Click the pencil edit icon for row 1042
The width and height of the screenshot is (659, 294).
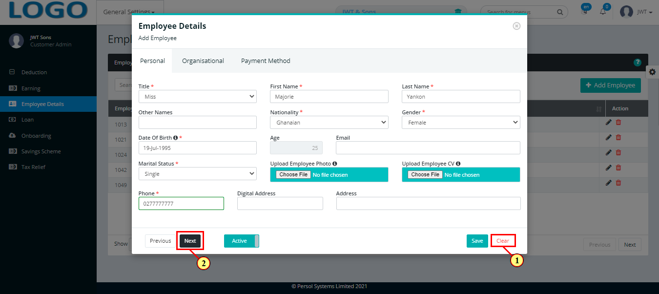pyautogui.click(x=608, y=168)
